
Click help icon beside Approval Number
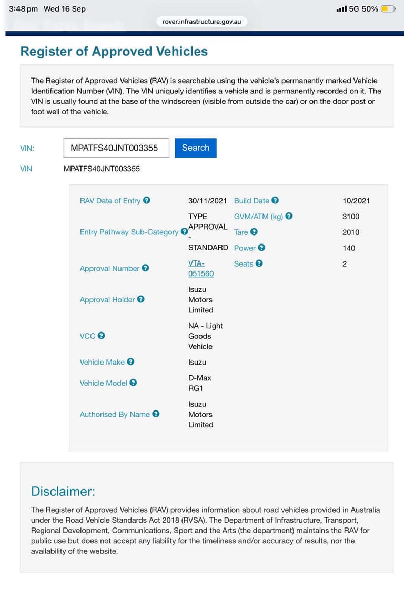click(146, 268)
